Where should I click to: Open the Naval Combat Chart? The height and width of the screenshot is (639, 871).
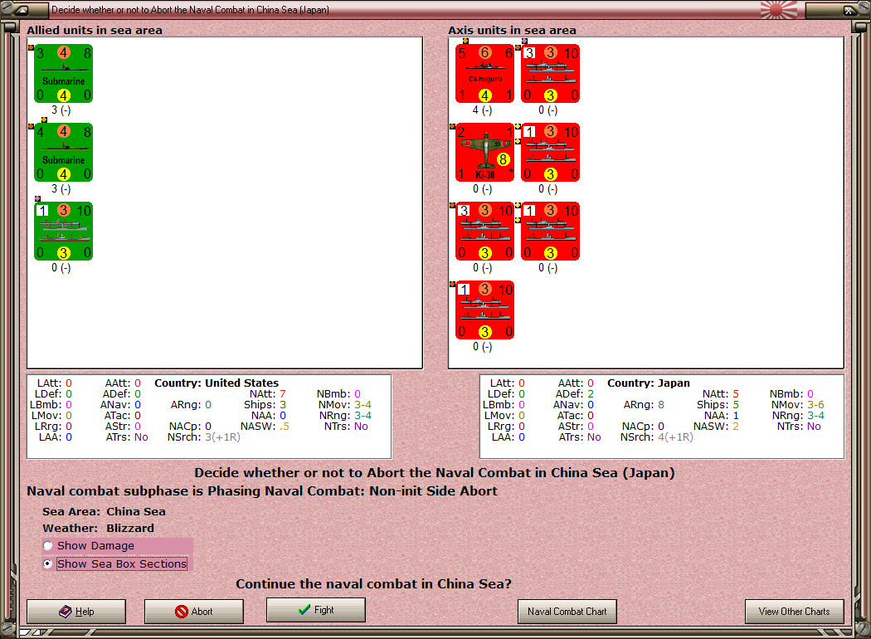coord(567,612)
